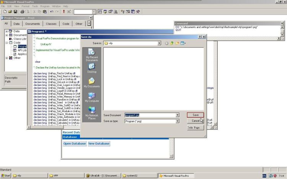Click the Code Page button
The image size is (287, 179).
tap(196, 127)
